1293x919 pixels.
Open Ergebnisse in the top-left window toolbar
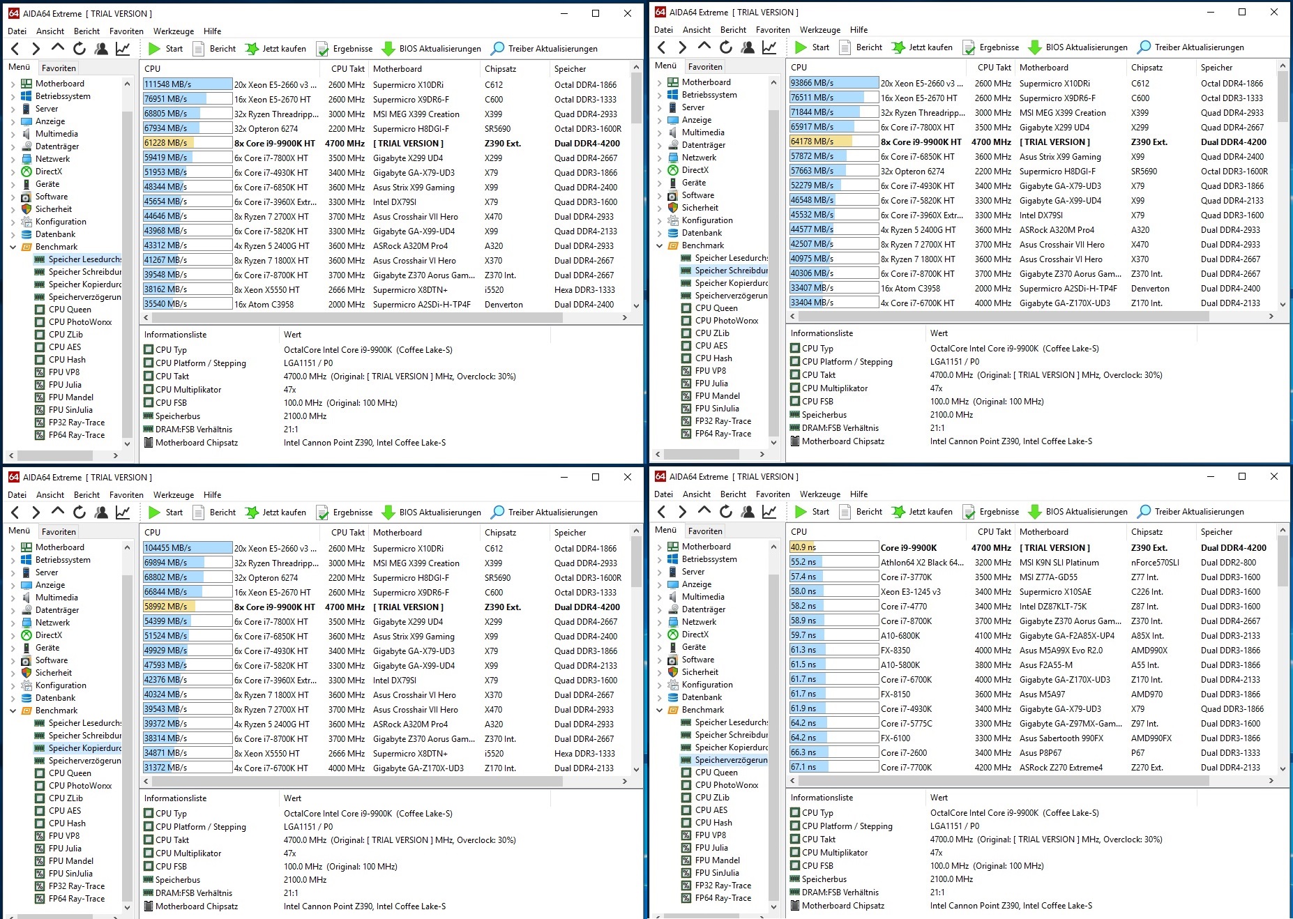coord(345,49)
